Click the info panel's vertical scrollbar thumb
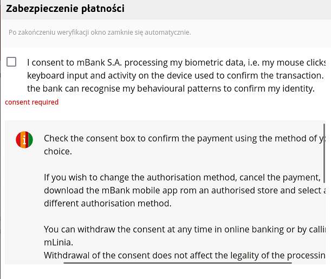Viewport: 331px width, 279px height. (324, 153)
